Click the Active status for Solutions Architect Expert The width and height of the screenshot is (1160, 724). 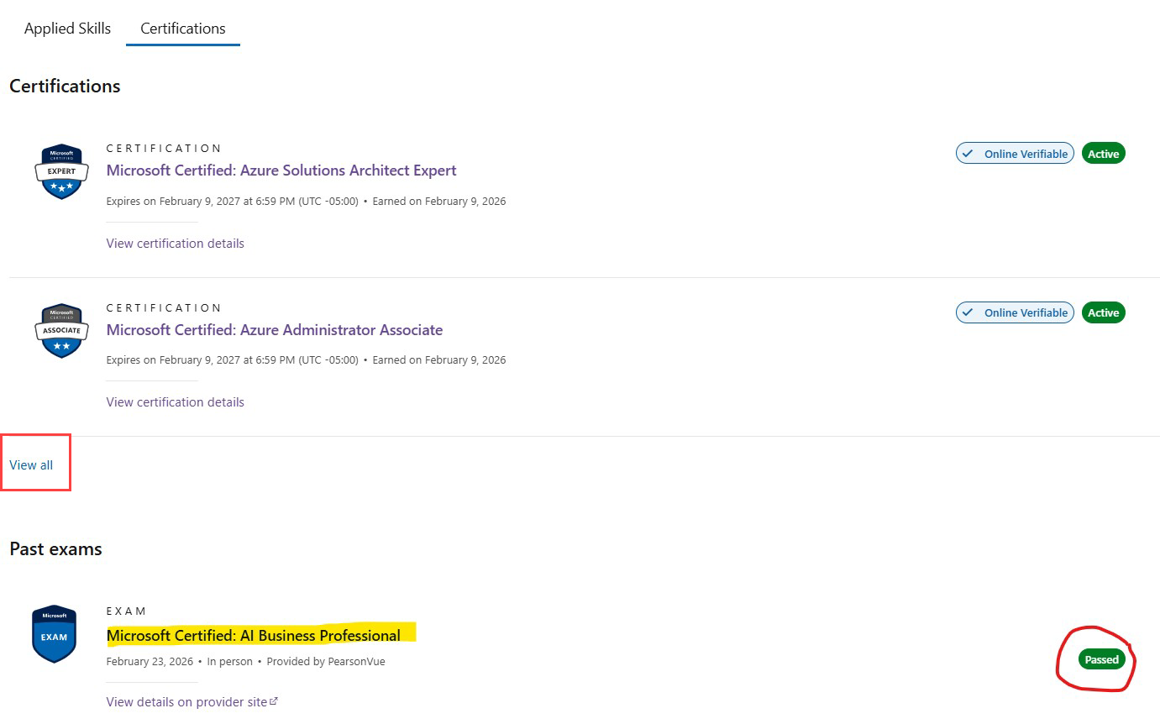tap(1104, 154)
